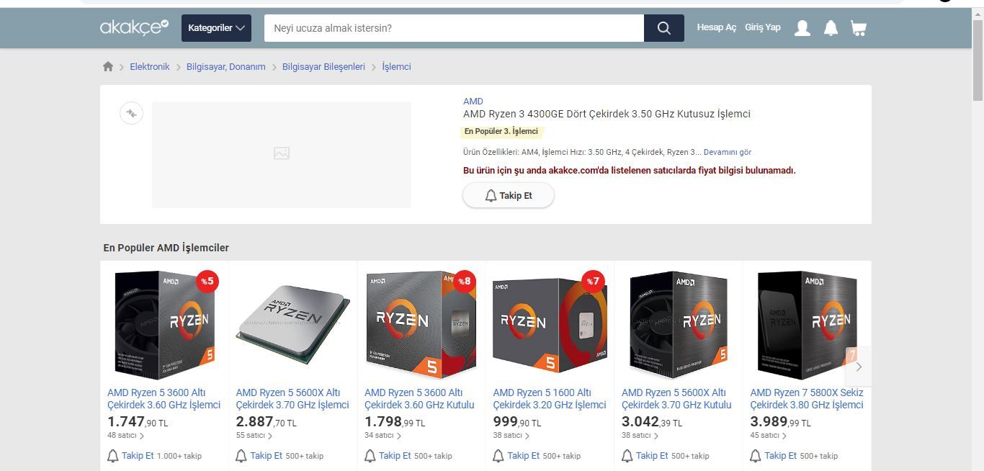The image size is (984, 471).
Task: Go to home via breadcrumb house icon
Action: [x=108, y=66]
